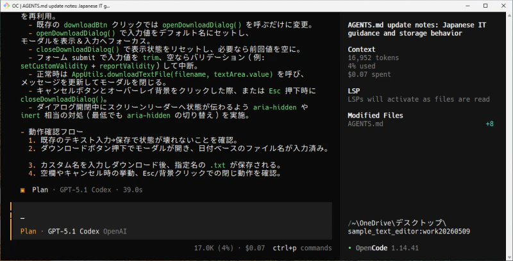Click the sample_text_editor:work20260509 path text

click(409, 232)
